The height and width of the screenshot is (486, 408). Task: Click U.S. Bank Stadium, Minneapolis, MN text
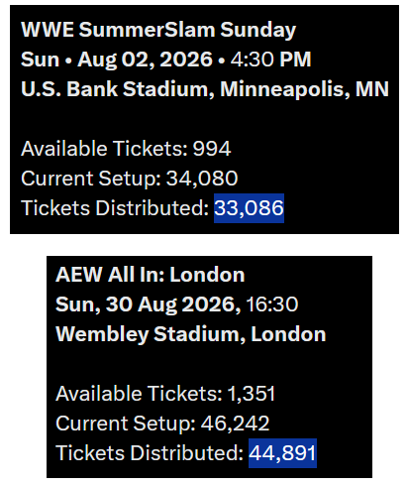(x=205, y=89)
